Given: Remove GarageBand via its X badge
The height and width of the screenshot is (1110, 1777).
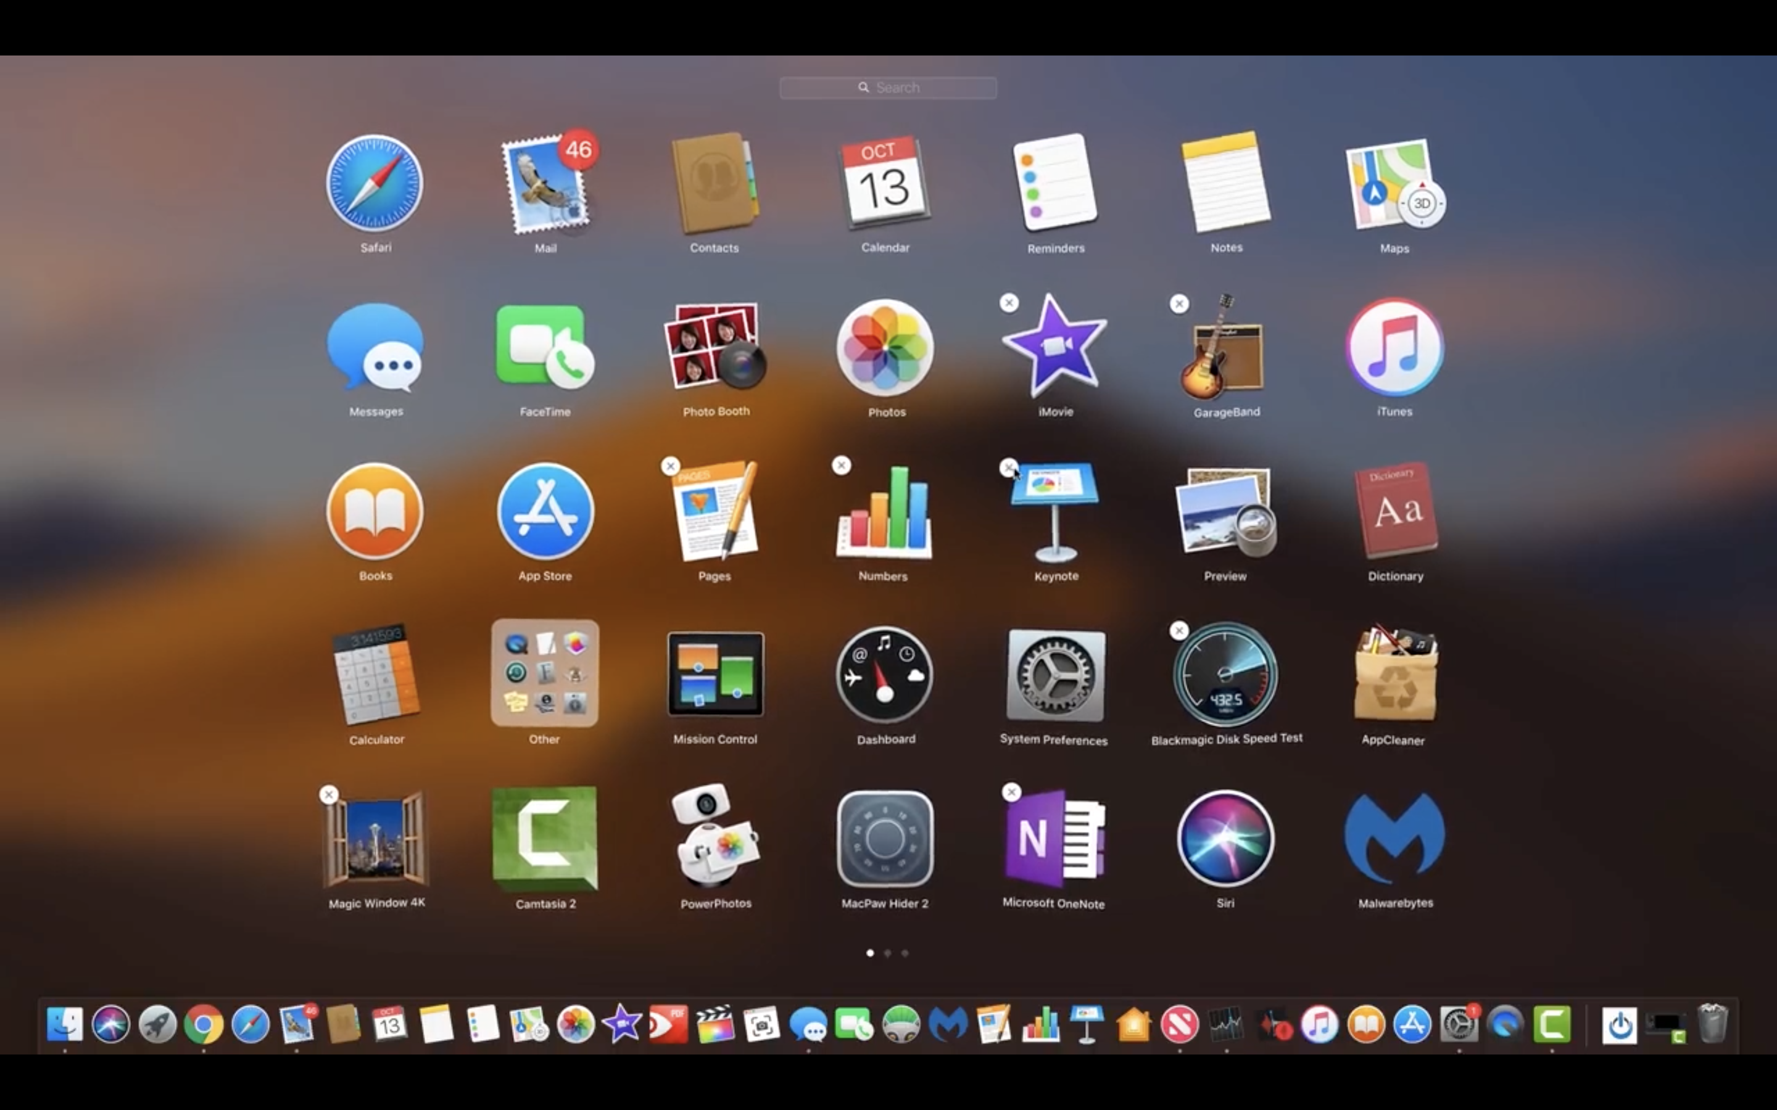Looking at the screenshot, I should coord(1179,303).
